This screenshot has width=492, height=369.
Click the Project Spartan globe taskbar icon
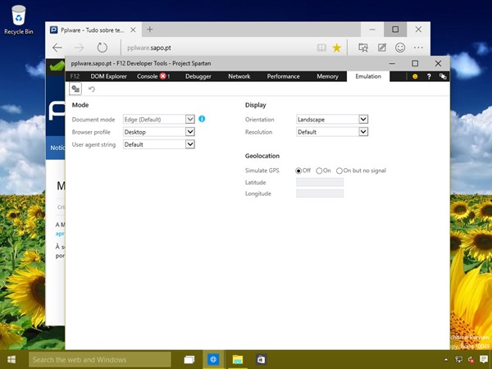(x=213, y=360)
